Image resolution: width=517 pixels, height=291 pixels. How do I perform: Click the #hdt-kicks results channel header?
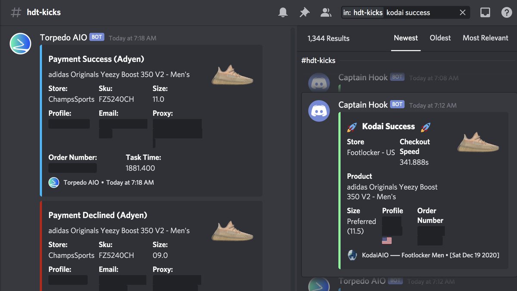318,60
